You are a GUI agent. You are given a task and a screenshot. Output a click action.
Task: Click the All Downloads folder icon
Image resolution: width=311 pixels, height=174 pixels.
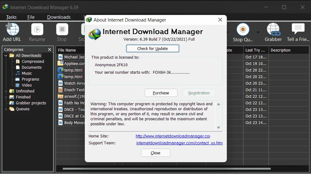click(x=12, y=55)
